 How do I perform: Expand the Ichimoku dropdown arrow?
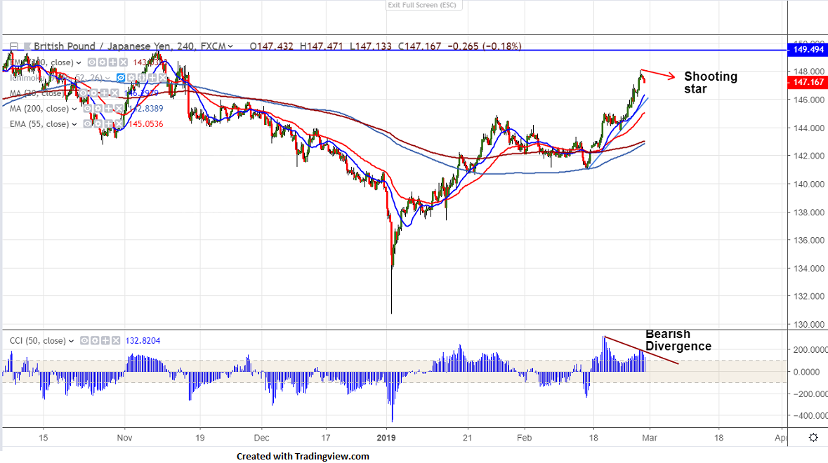[107, 78]
